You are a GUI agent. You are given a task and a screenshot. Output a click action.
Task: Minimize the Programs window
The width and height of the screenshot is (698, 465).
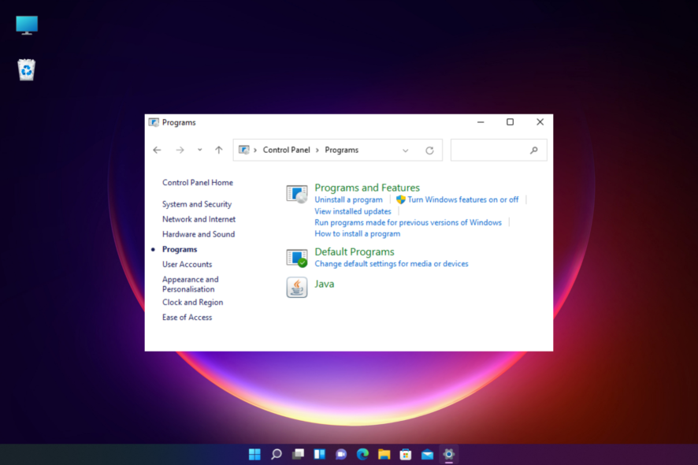[x=481, y=122]
